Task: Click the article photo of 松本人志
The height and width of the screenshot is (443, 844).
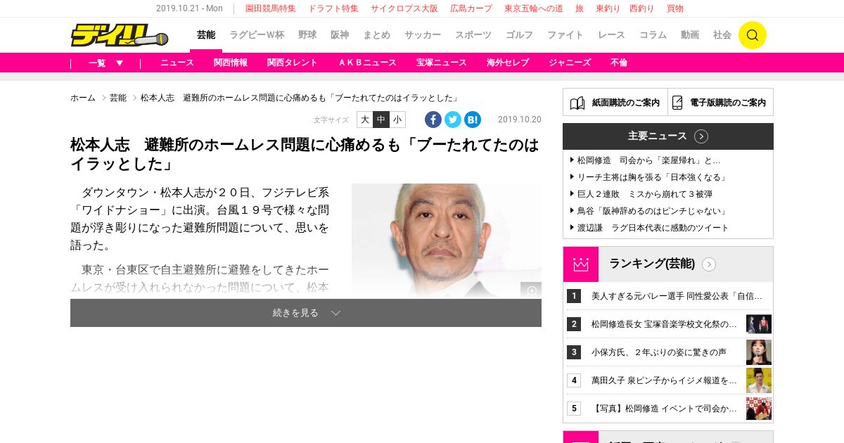Action: tap(447, 240)
